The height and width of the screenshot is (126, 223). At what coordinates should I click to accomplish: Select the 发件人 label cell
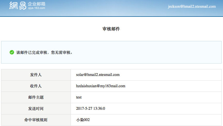point(36,75)
